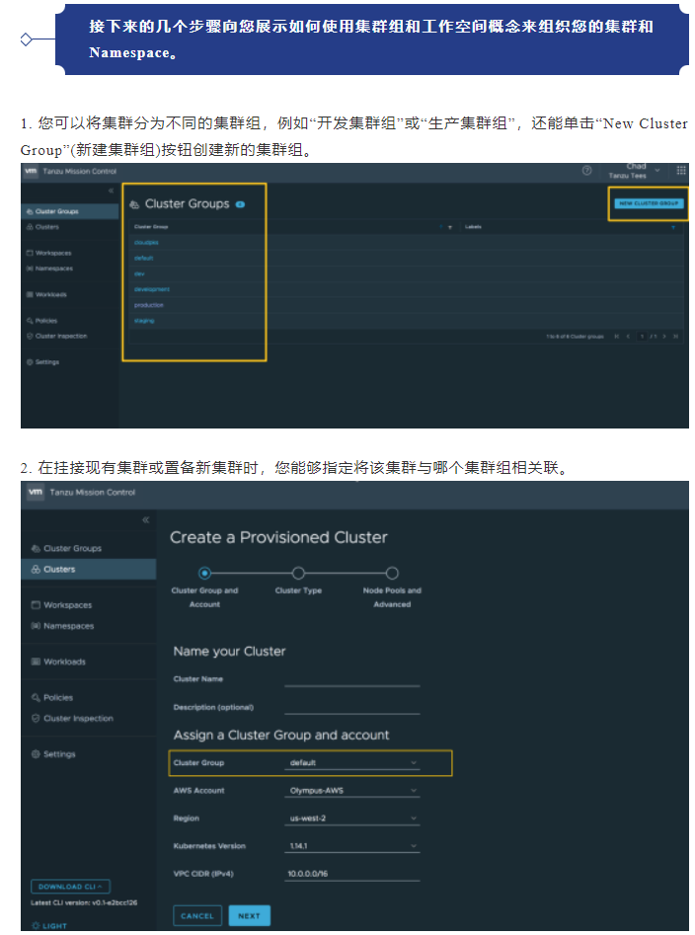Screen dimensions: 695x935
Task: Click the page number field in pagination
Action: click(642, 337)
